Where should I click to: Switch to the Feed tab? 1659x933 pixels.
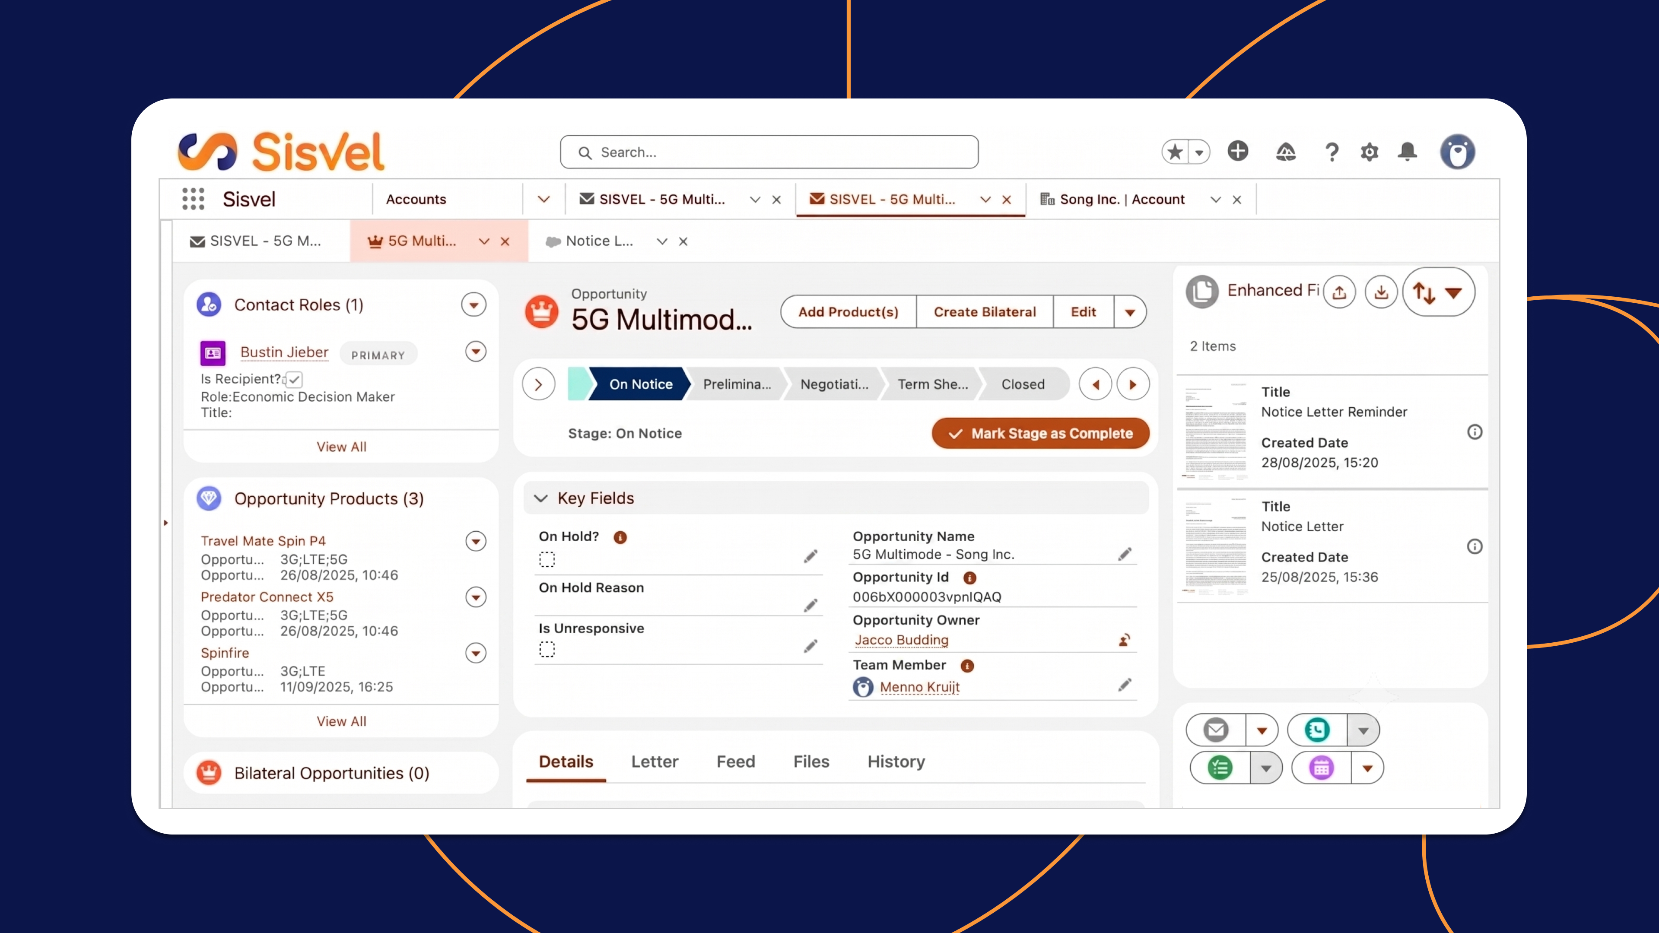pos(735,762)
